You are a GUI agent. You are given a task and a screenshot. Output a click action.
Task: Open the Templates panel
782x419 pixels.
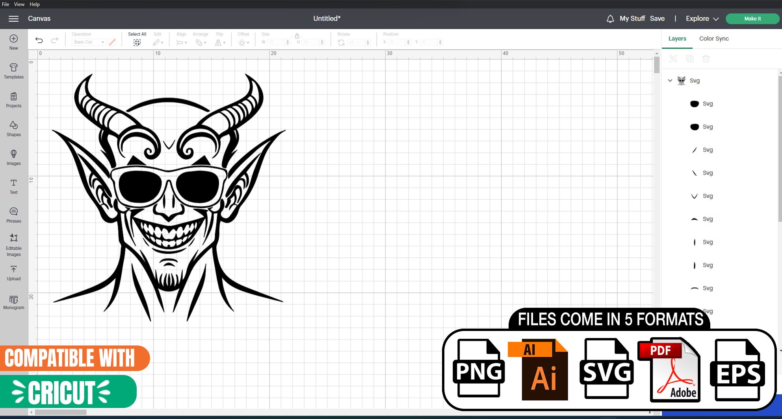[x=14, y=71]
